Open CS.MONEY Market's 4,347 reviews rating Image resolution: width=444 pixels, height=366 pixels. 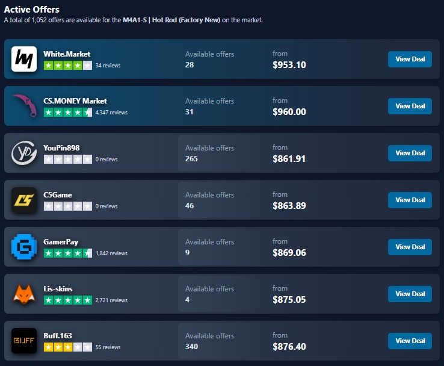pyautogui.click(x=67, y=112)
